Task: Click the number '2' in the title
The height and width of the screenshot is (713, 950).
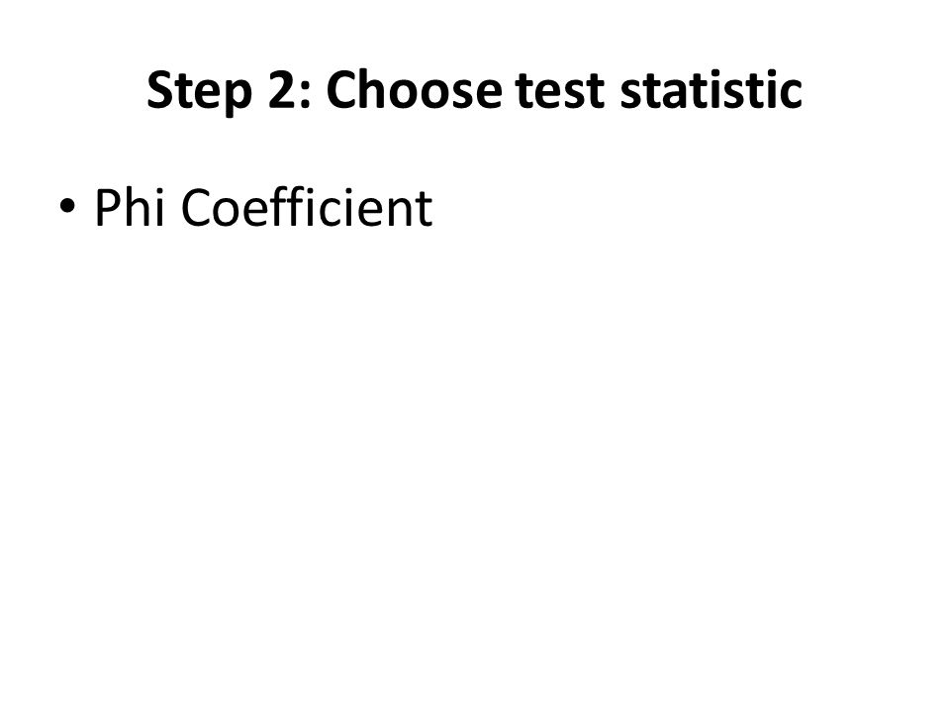Action: pyautogui.click(x=282, y=90)
